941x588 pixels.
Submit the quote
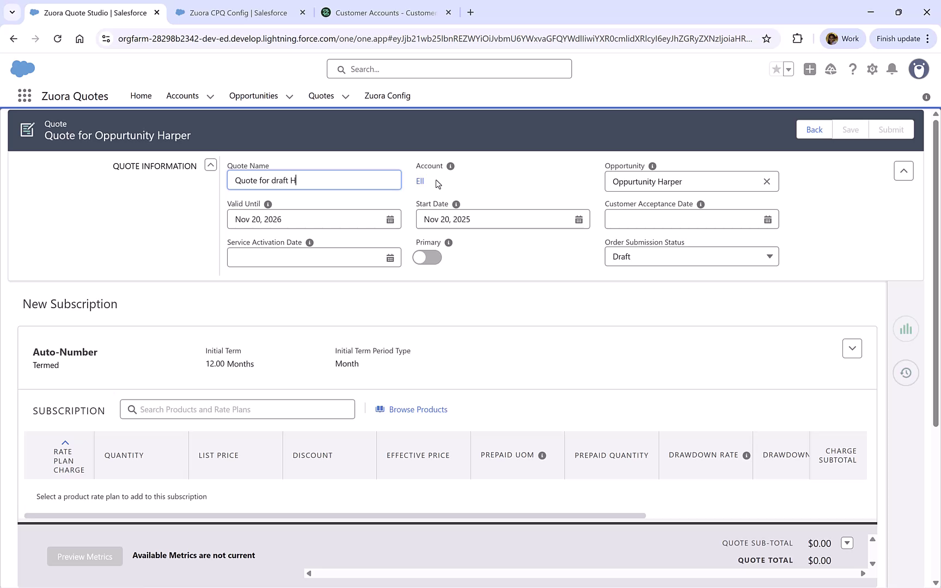point(891,129)
